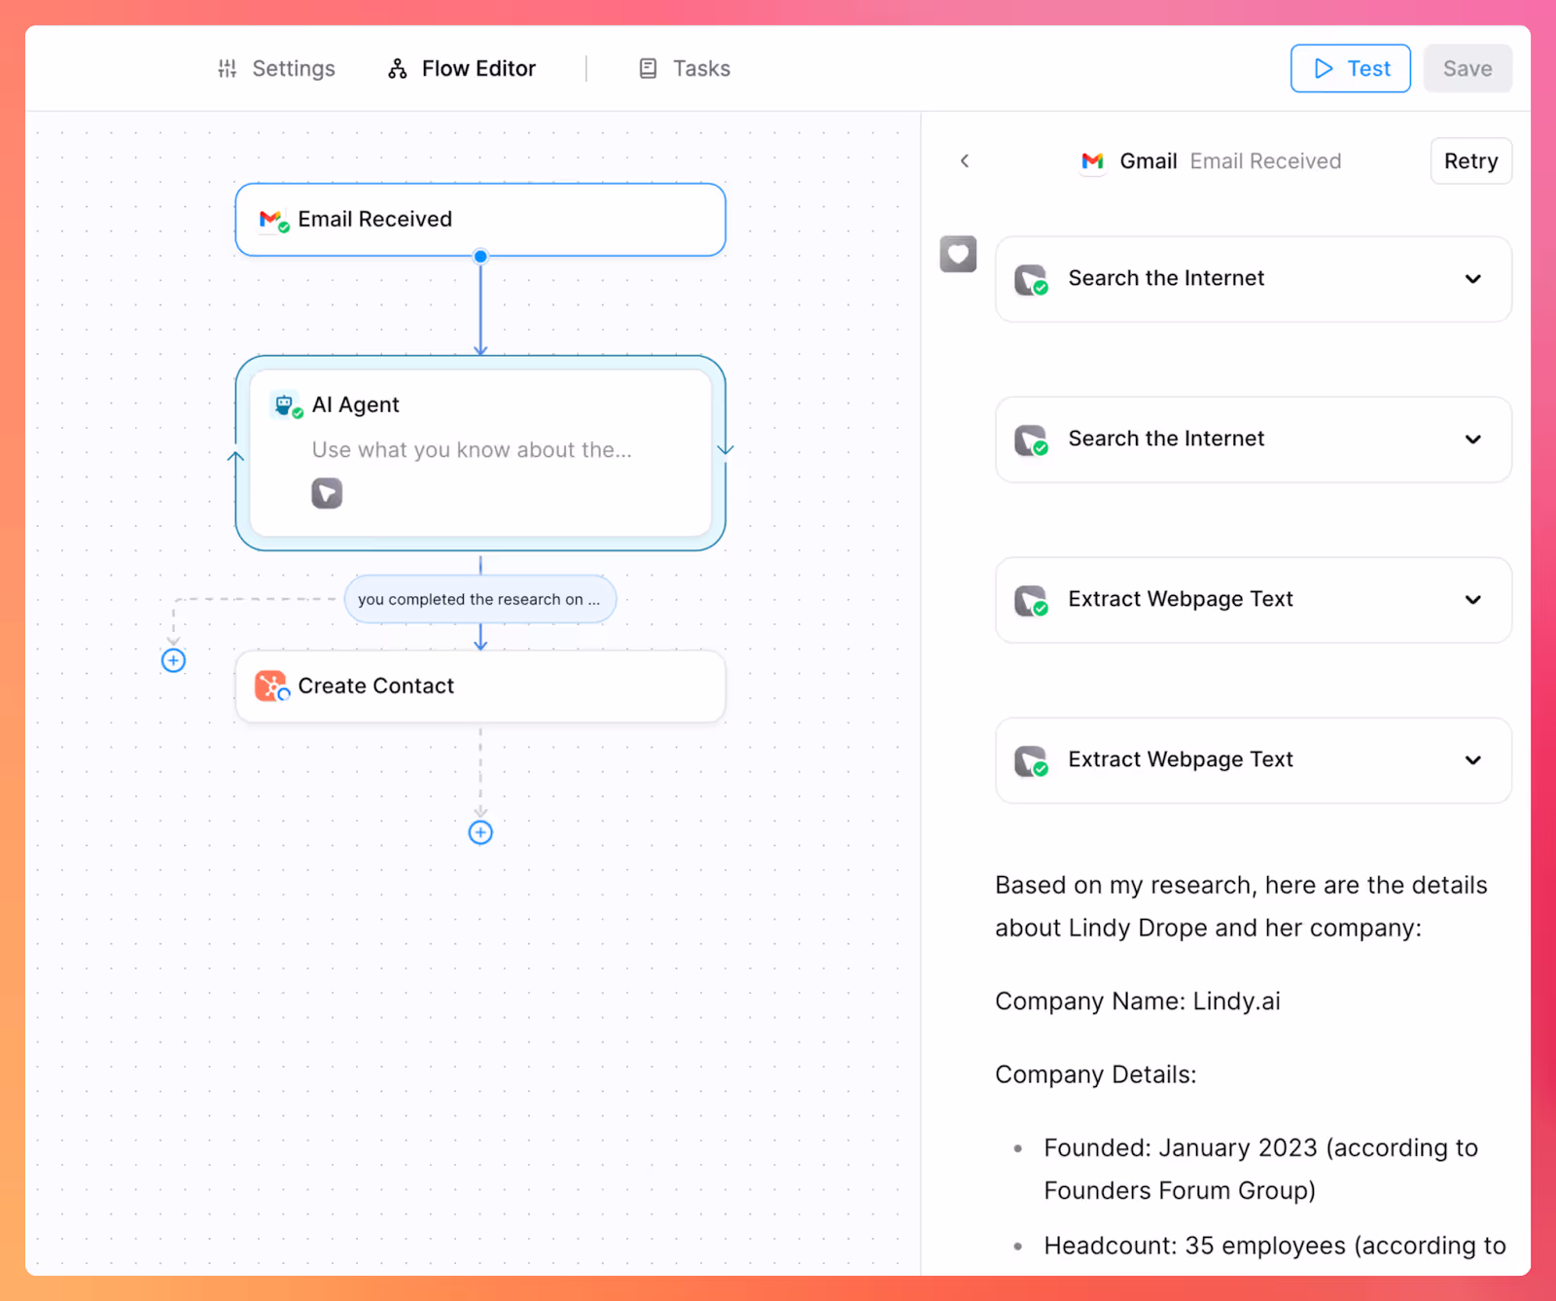Click the AI Agent robot icon
The height and width of the screenshot is (1301, 1556).
point(284,404)
